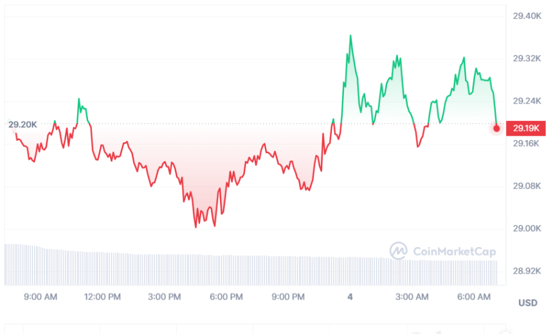
Task: Select the day 4 date marker
Action: (350, 297)
